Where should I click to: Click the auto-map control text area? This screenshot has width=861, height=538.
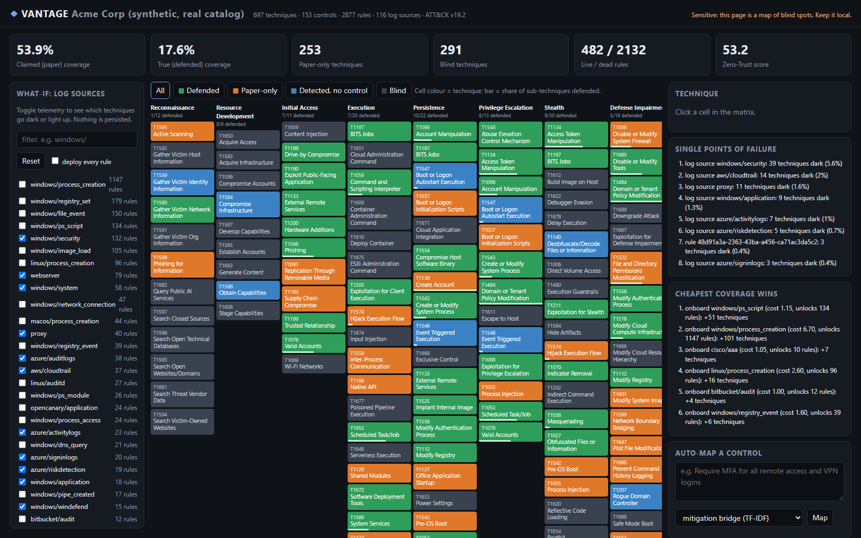pyautogui.click(x=759, y=482)
